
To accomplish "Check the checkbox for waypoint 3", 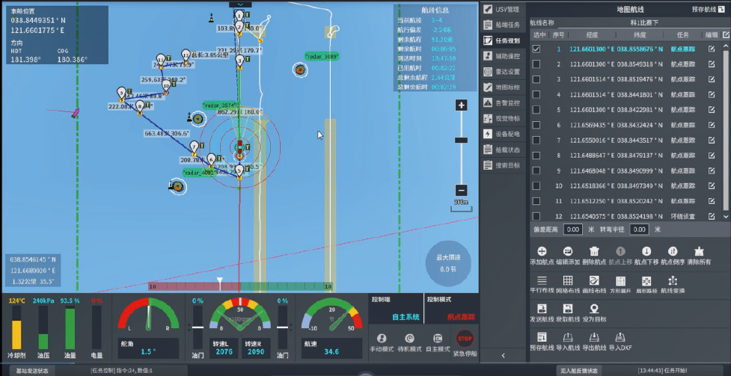I will [536, 80].
